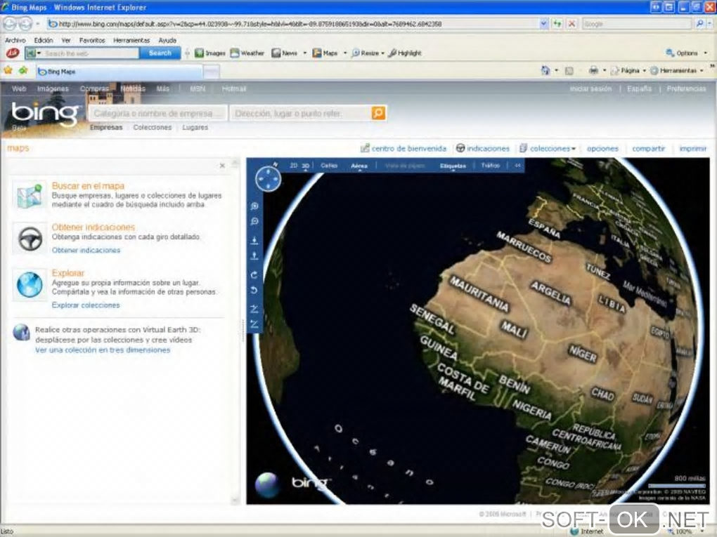The width and height of the screenshot is (717, 537).
Task: Click the refresh icon beside address bar
Action: click(x=557, y=24)
